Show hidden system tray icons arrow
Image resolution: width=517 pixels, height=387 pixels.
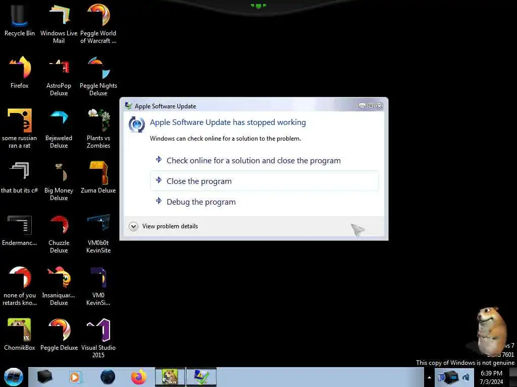(x=429, y=377)
